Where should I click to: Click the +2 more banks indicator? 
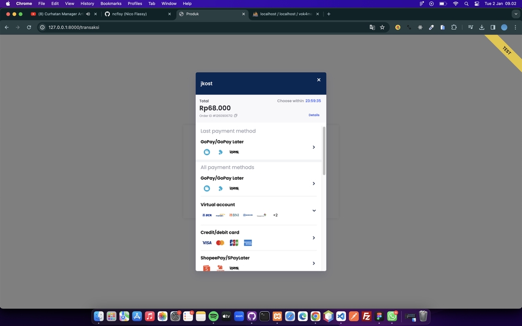tap(275, 215)
